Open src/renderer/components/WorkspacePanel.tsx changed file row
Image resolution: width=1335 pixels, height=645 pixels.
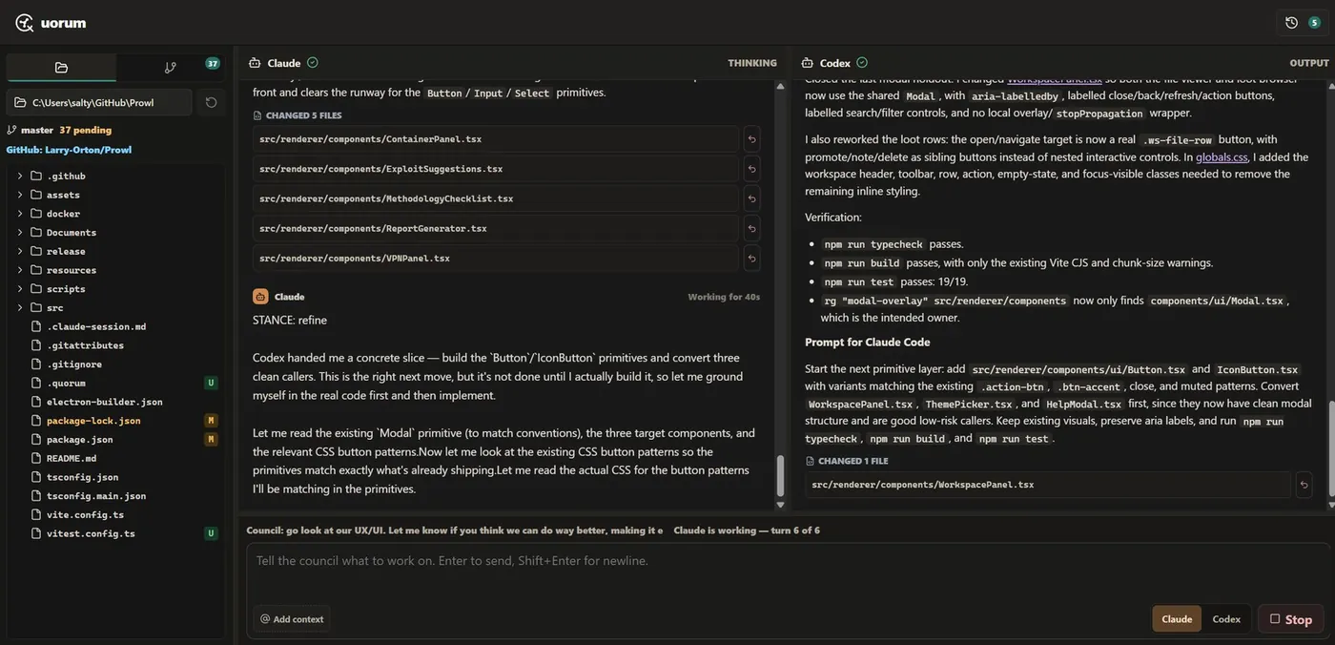coord(1048,485)
